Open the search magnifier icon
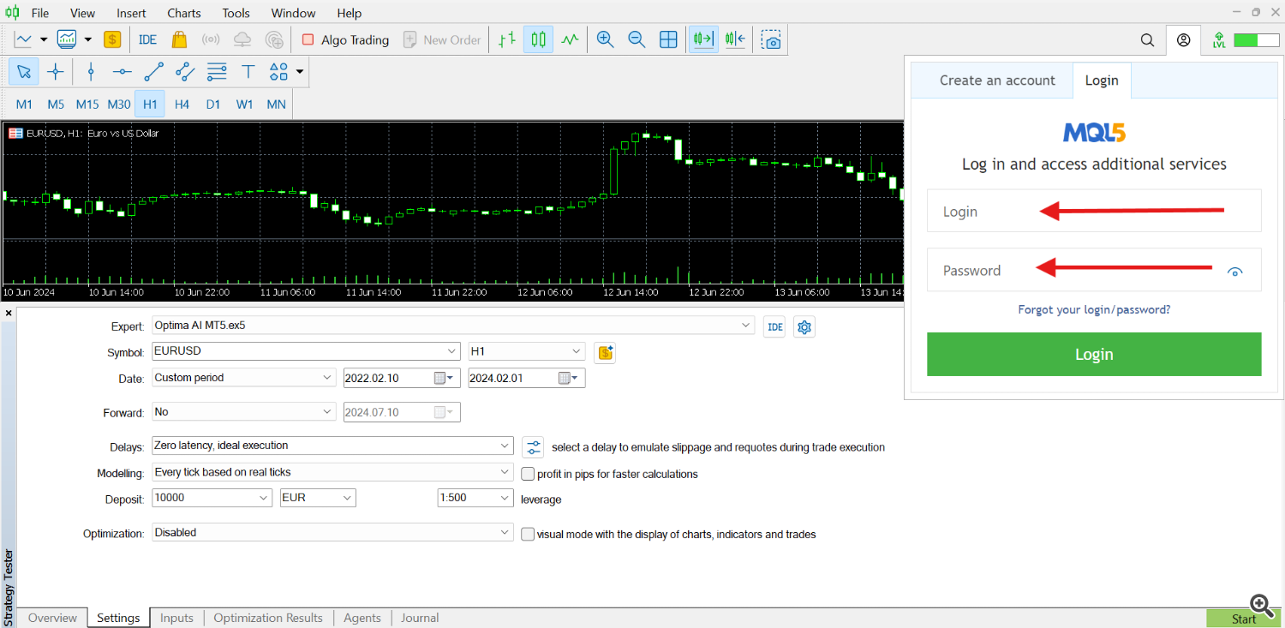The height and width of the screenshot is (628, 1285). [x=1148, y=39]
